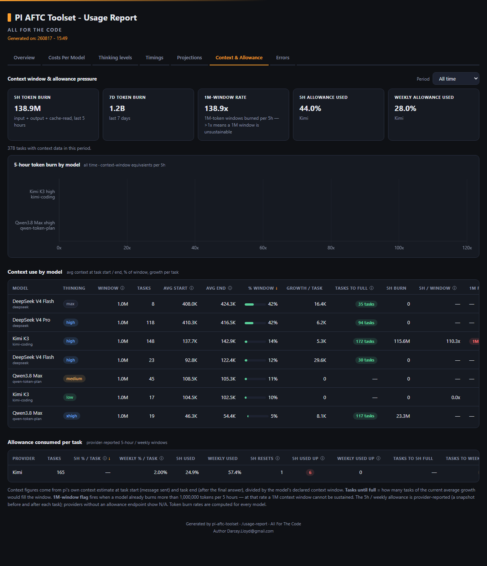Click the orange bar icon before the report title
Screen dimensions: 487x566
[x=9, y=17]
